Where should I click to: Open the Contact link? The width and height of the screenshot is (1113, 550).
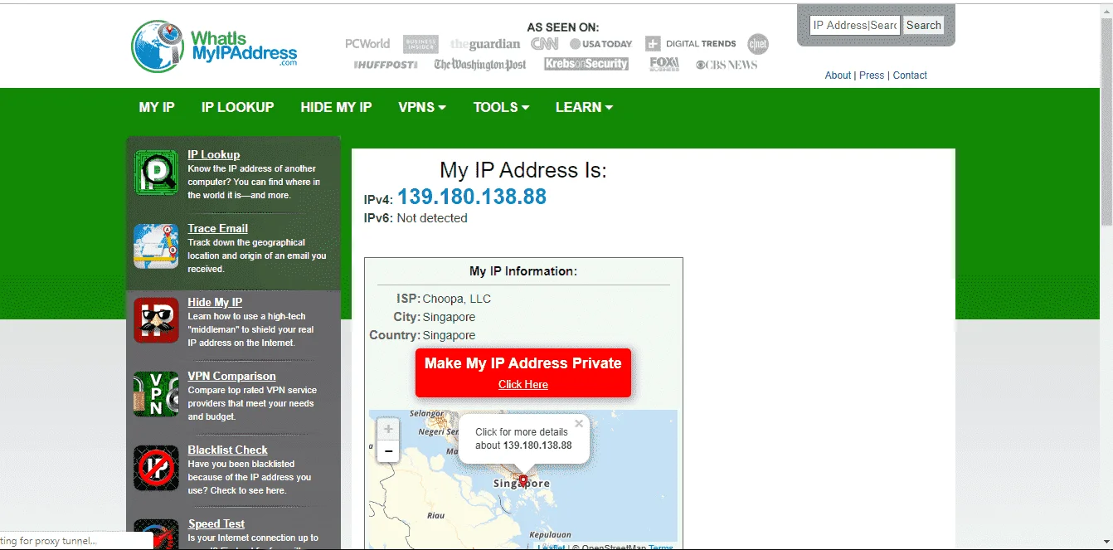[x=910, y=75]
